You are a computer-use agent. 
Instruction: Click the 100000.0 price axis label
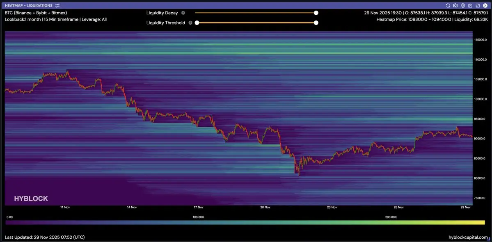[x=481, y=99]
